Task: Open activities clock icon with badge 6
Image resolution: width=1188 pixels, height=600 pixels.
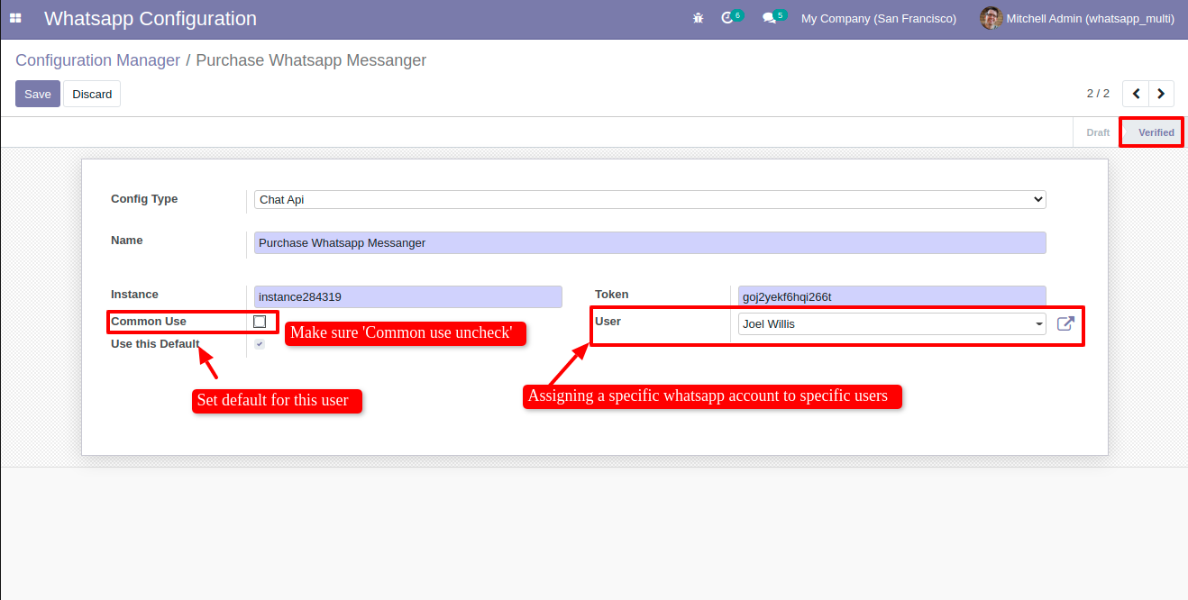Action: click(x=731, y=17)
